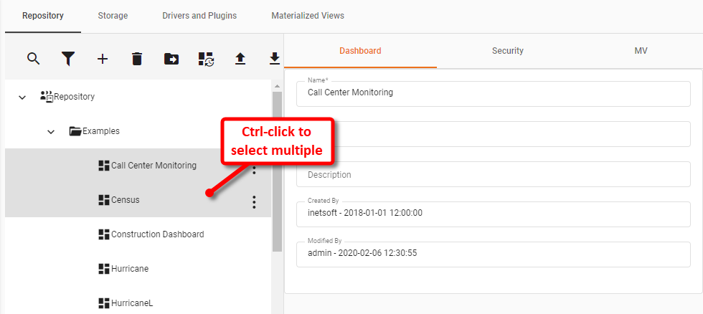The width and height of the screenshot is (703, 314).
Task: Click the tree panel scrollbar thumb
Action: (x=277, y=171)
